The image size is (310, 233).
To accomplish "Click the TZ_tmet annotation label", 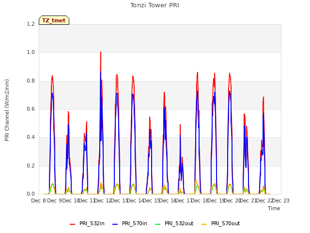I will click(x=54, y=20).
